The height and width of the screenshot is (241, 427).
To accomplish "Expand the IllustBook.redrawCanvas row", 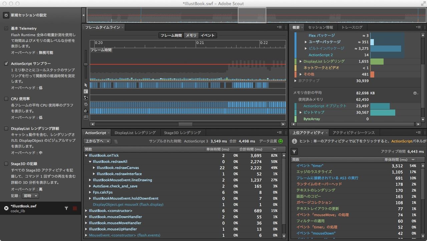I will [x=94, y=168].
